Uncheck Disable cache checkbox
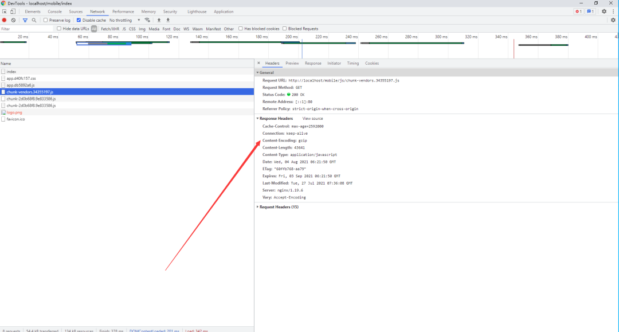 pyautogui.click(x=79, y=20)
